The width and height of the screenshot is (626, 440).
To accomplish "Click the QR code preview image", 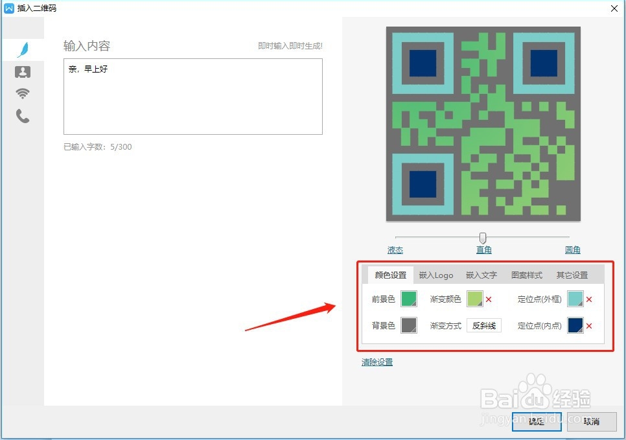I will coord(483,124).
